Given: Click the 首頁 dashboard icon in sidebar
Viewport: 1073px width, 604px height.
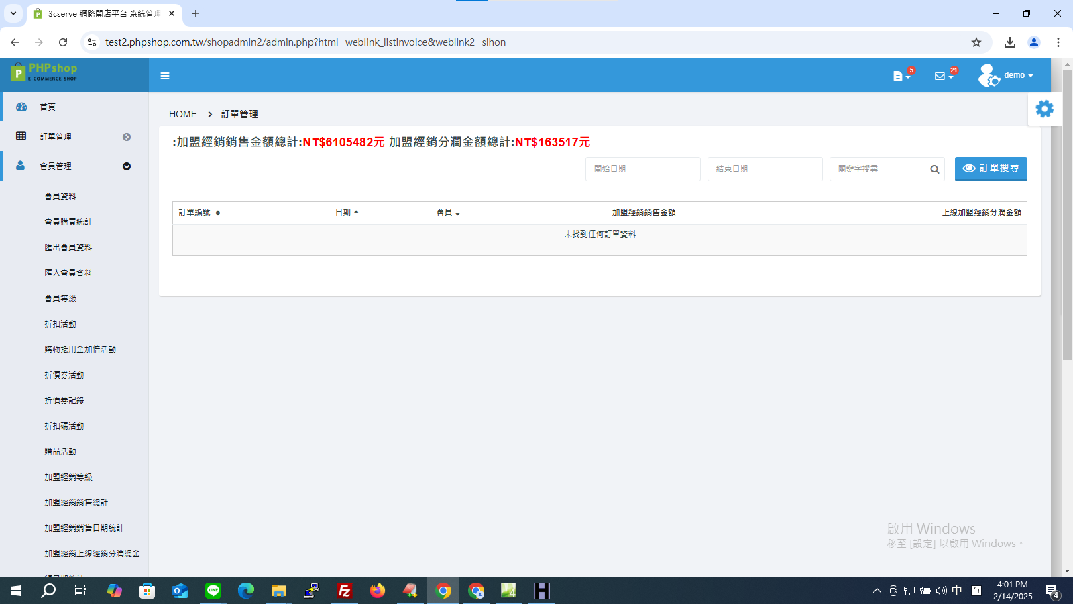Looking at the screenshot, I should point(21,107).
